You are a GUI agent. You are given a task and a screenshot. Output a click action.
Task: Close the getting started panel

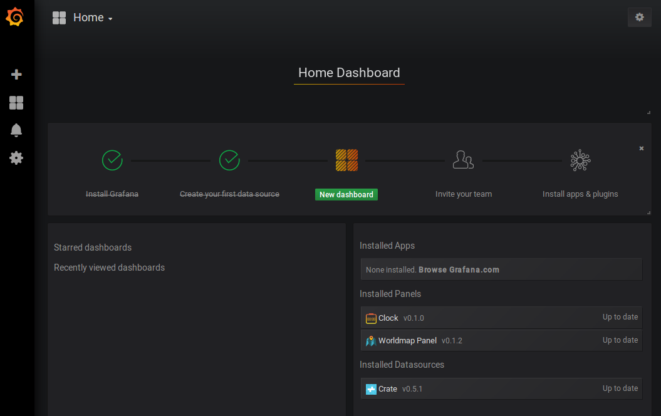click(x=641, y=148)
